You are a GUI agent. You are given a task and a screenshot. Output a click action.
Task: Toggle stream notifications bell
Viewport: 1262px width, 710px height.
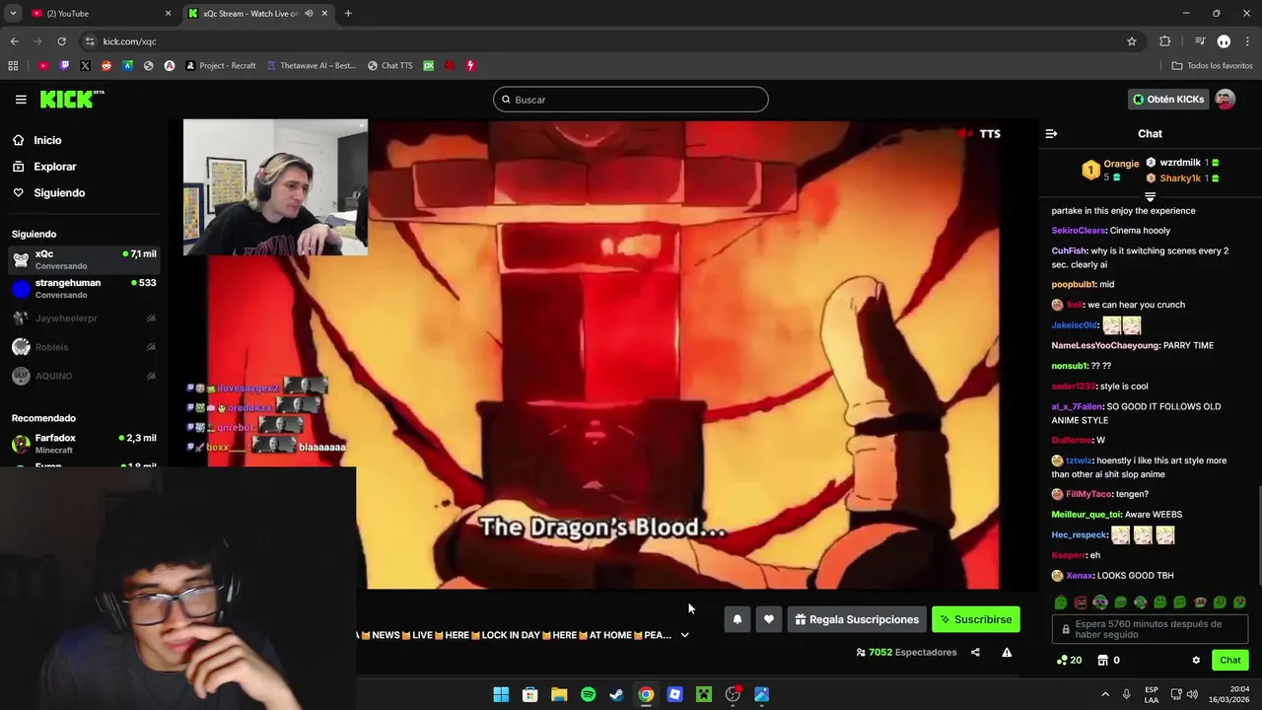736,619
